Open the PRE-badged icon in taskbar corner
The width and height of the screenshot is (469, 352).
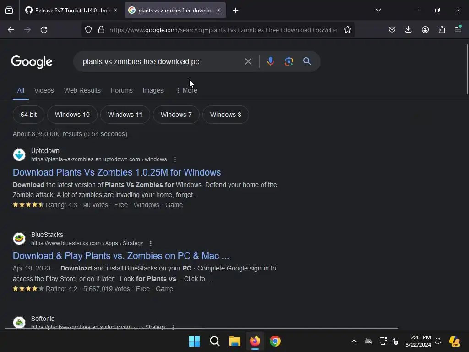[x=455, y=341]
